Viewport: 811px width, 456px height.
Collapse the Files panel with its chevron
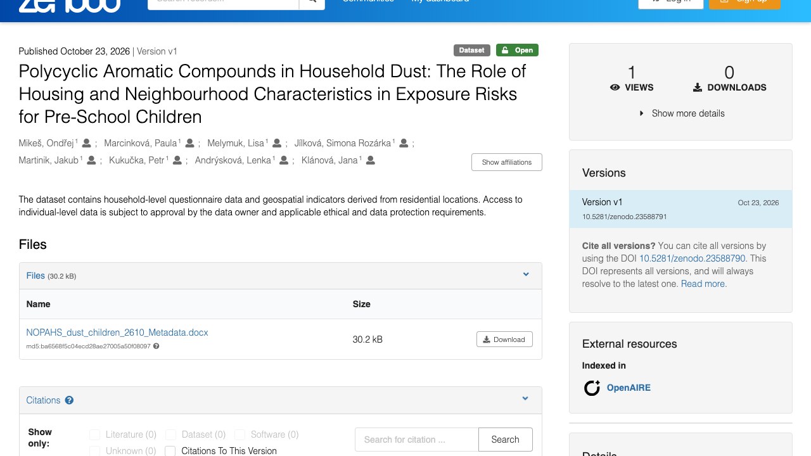pos(525,274)
